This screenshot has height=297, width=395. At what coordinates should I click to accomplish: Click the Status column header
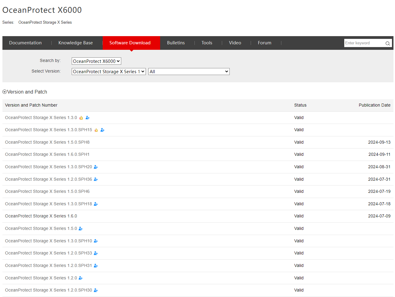coord(300,105)
